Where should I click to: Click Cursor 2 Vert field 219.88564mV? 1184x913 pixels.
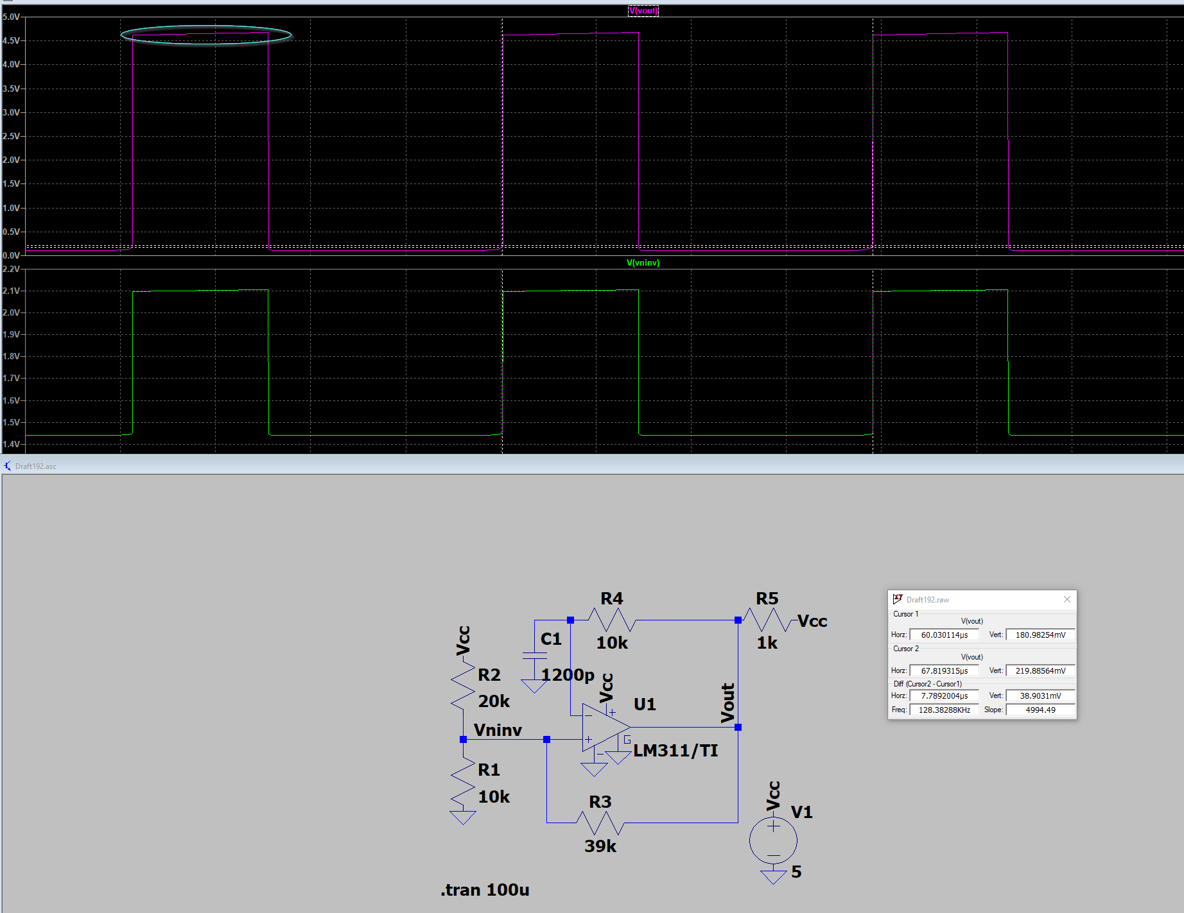[x=1040, y=670]
